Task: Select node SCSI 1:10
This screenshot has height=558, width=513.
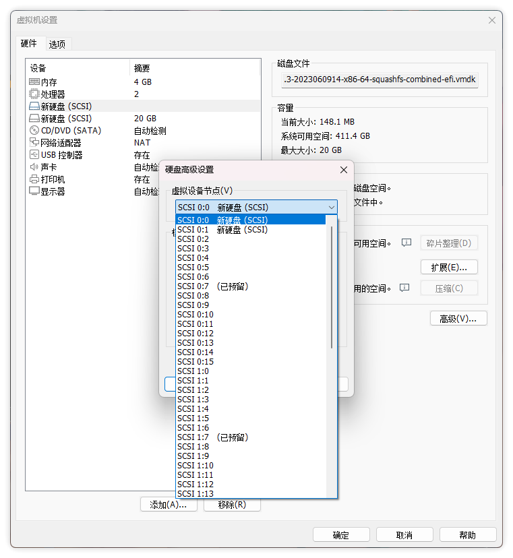Action: (251, 466)
